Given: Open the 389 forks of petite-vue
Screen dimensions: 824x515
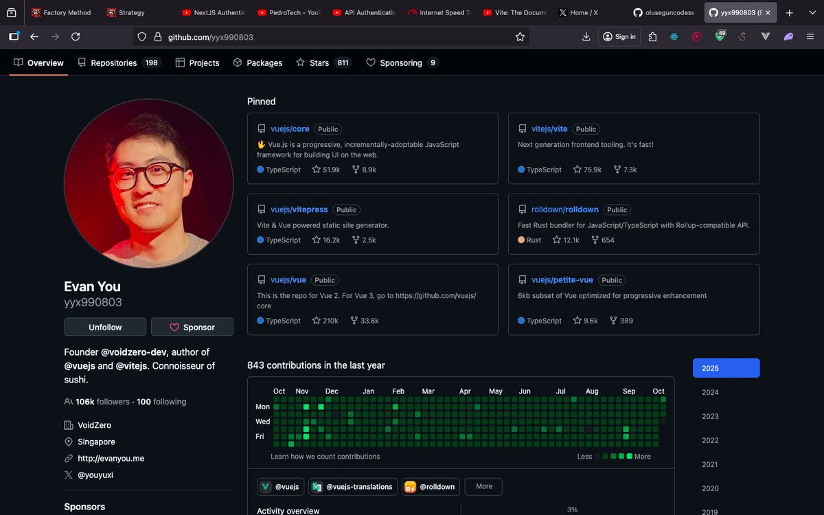Looking at the screenshot, I should [x=621, y=321].
